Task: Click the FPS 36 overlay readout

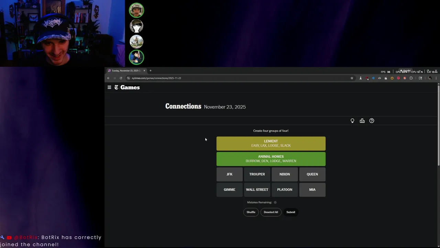Action: [x=385, y=72]
